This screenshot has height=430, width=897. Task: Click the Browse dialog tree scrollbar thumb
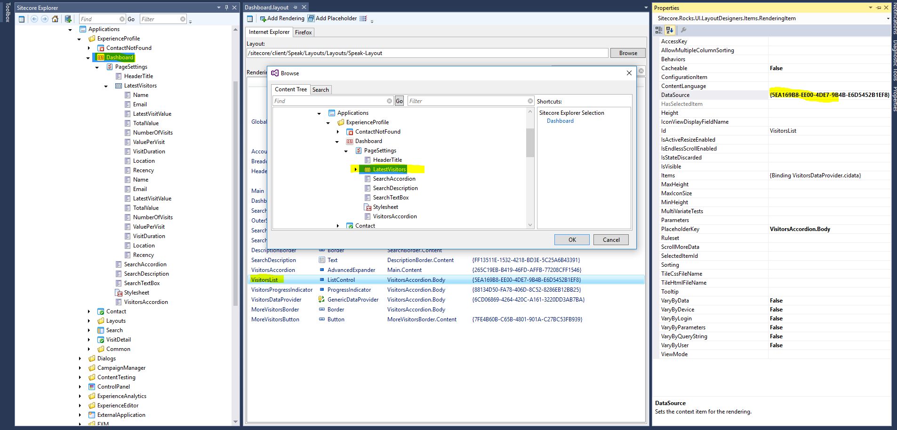pyautogui.click(x=530, y=143)
